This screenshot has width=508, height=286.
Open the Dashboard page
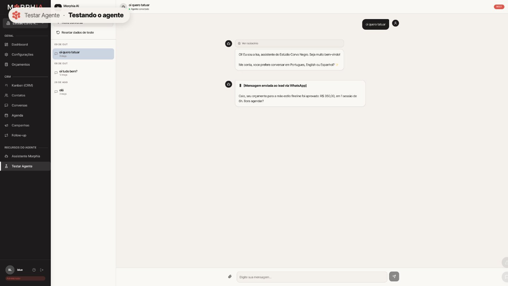point(25,44)
